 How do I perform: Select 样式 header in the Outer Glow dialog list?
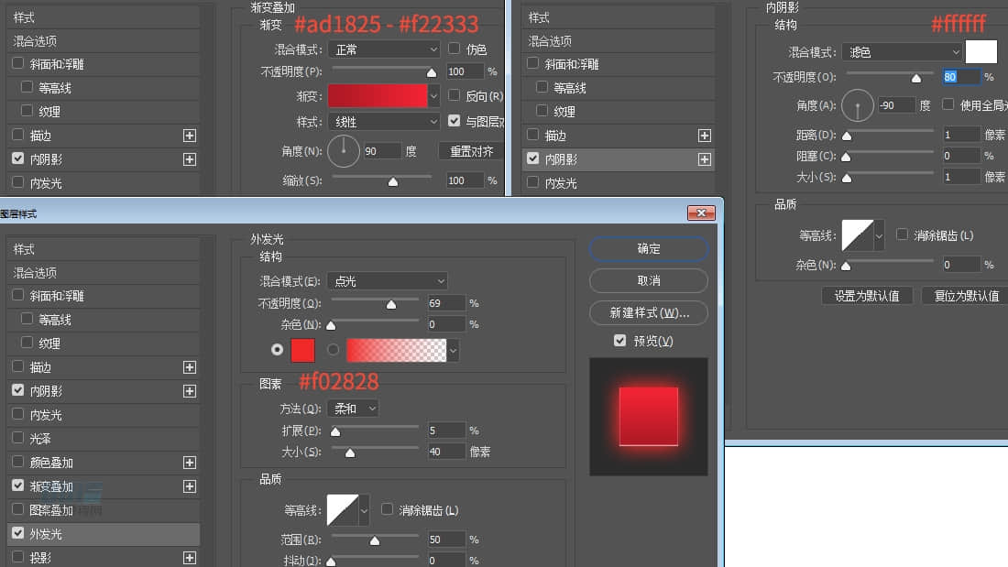click(103, 249)
